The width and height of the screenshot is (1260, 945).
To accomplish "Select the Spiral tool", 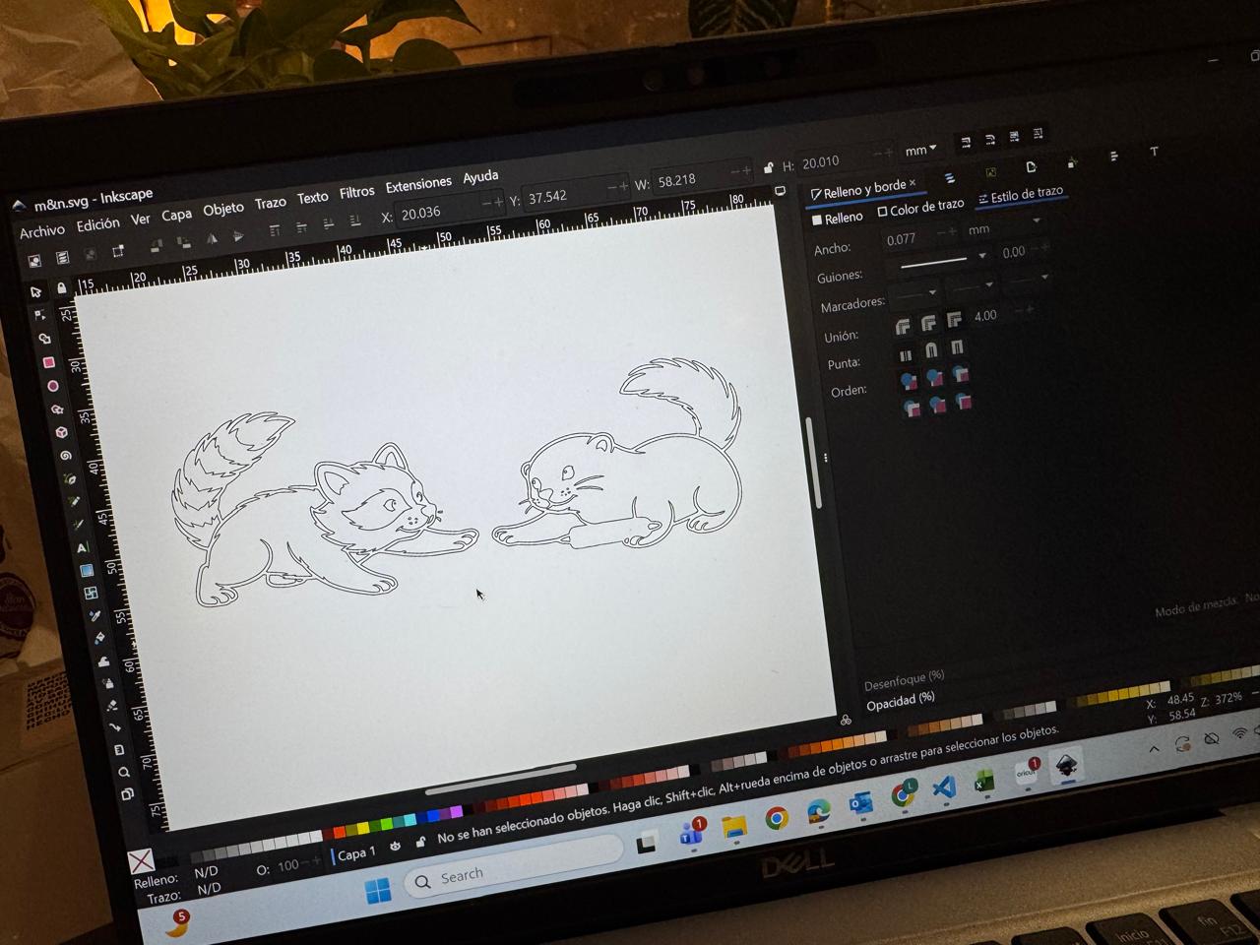I will pyautogui.click(x=65, y=456).
